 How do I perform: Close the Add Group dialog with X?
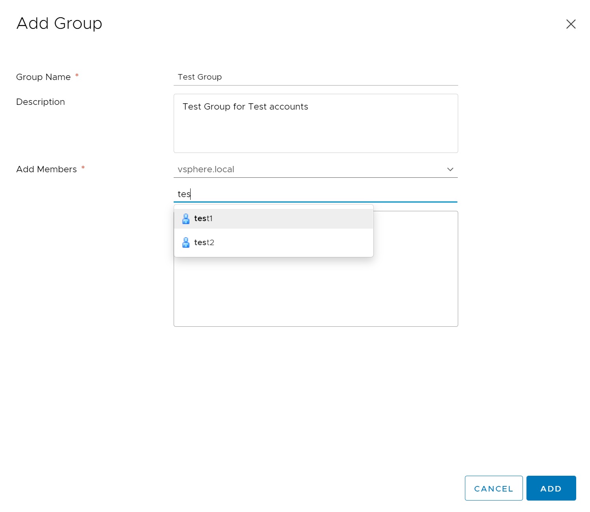point(571,24)
